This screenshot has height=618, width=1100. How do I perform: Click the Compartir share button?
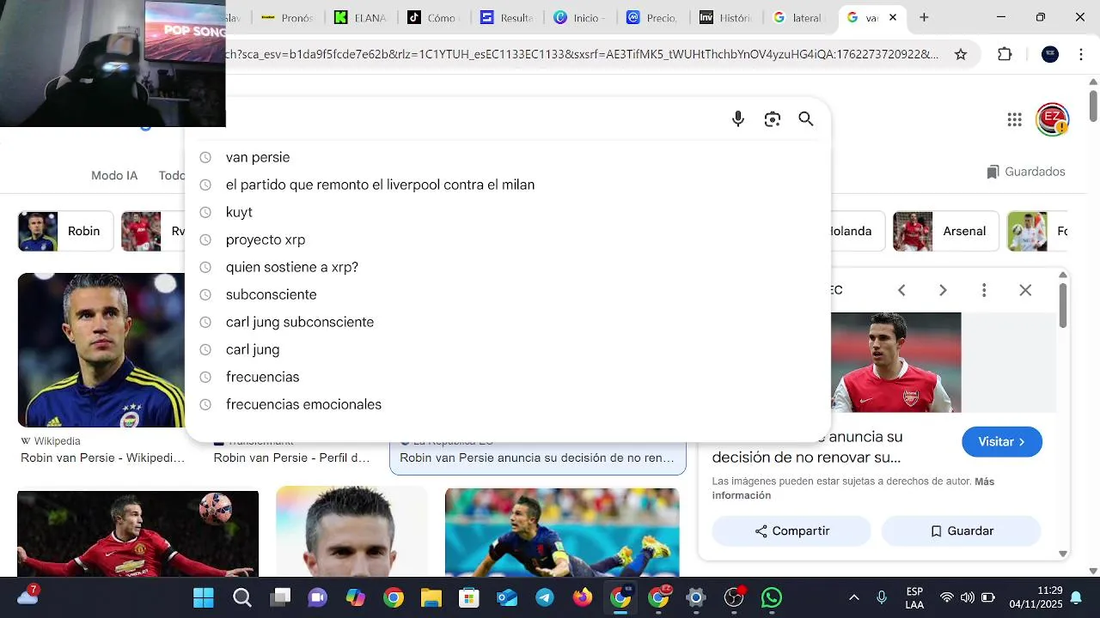click(791, 531)
